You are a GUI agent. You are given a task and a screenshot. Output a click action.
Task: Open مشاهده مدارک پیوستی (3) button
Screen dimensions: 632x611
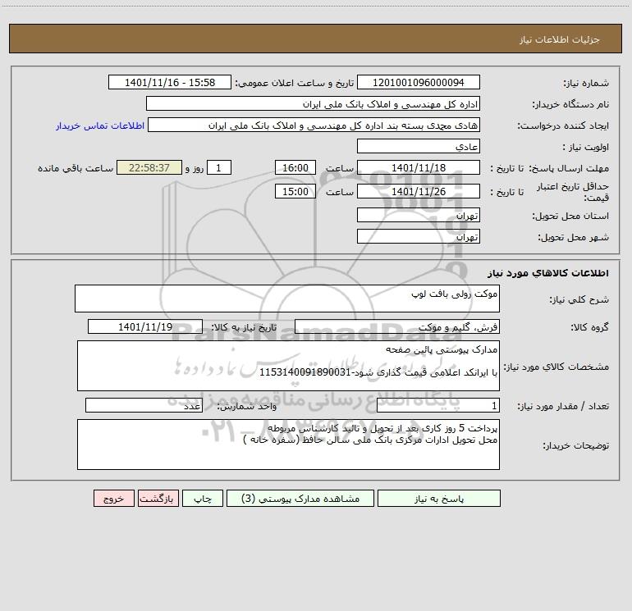tap(300, 499)
